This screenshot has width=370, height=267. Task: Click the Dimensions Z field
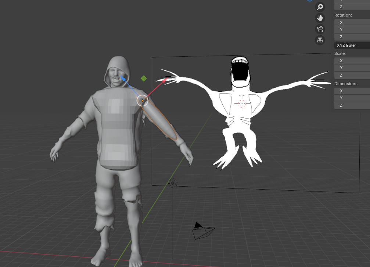(x=352, y=105)
